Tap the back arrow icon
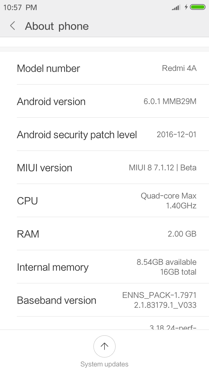This screenshot has height=372, width=209. tap(12, 26)
